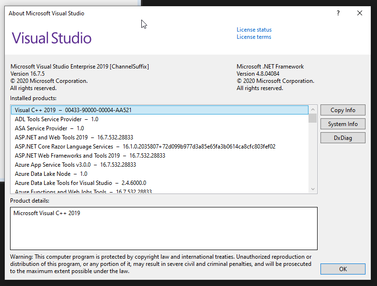Select ADL Tools Service Provider row

click(x=160, y=119)
